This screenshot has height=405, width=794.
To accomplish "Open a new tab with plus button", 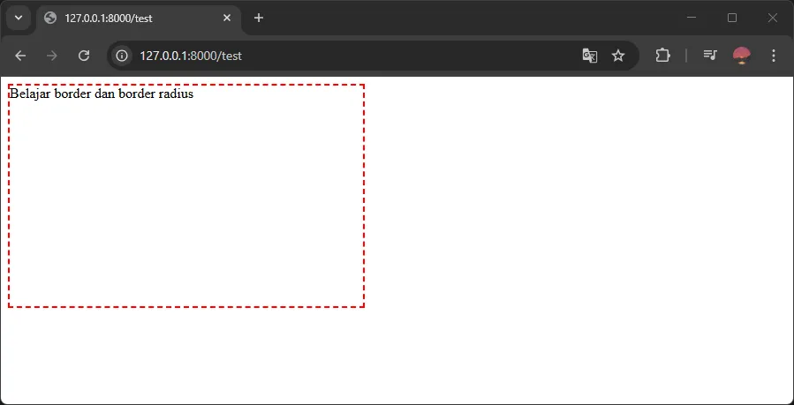I will (259, 18).
